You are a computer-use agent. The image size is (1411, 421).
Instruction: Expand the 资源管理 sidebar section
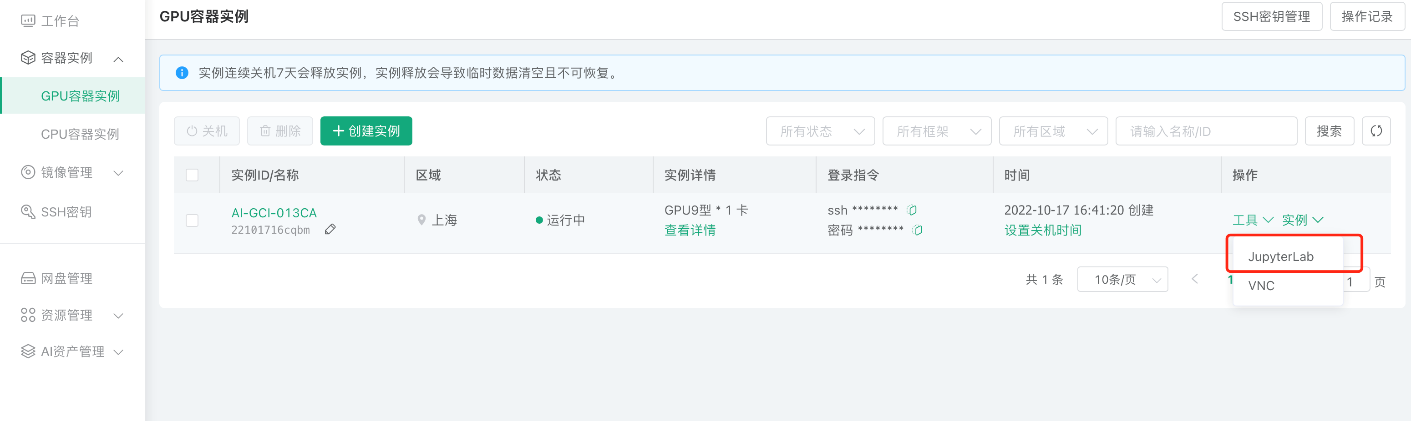[118, 316]
